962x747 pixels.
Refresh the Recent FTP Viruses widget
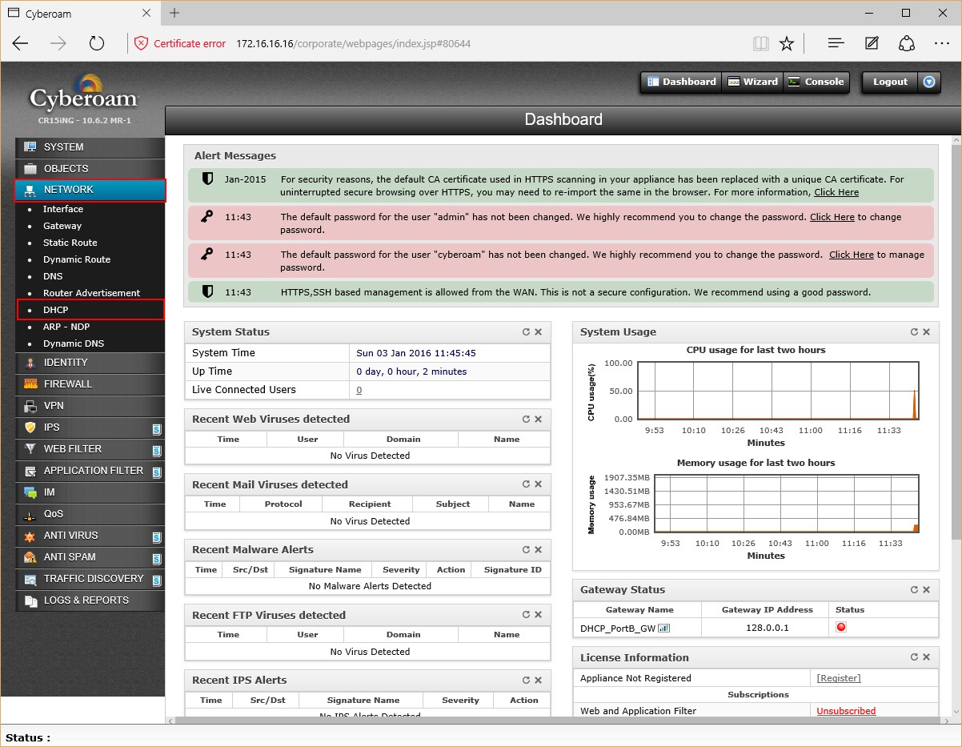point(526,615)
